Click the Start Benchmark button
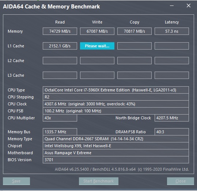The height and width of the screenshot is (192, 197). 99,181
